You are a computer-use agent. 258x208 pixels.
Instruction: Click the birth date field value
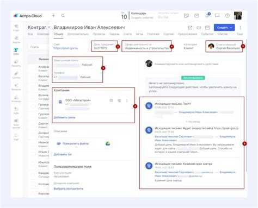point(100,48)
